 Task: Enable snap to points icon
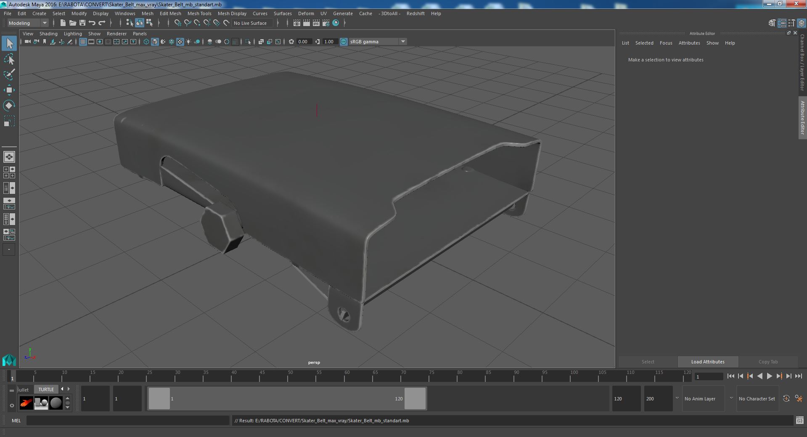(197, 23)
